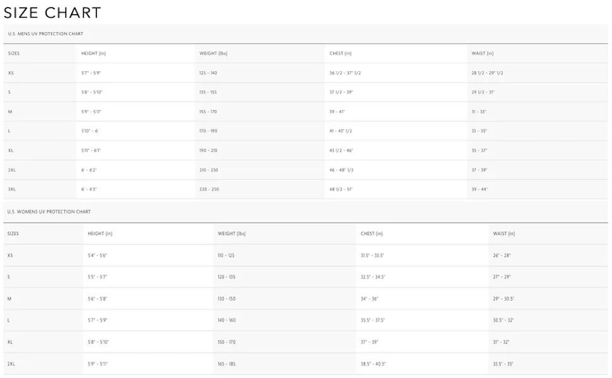The height and width of the screenshot is (378, 612).
Task: Click the men's weight value "135 - 155"
Action: click(208, 93)
